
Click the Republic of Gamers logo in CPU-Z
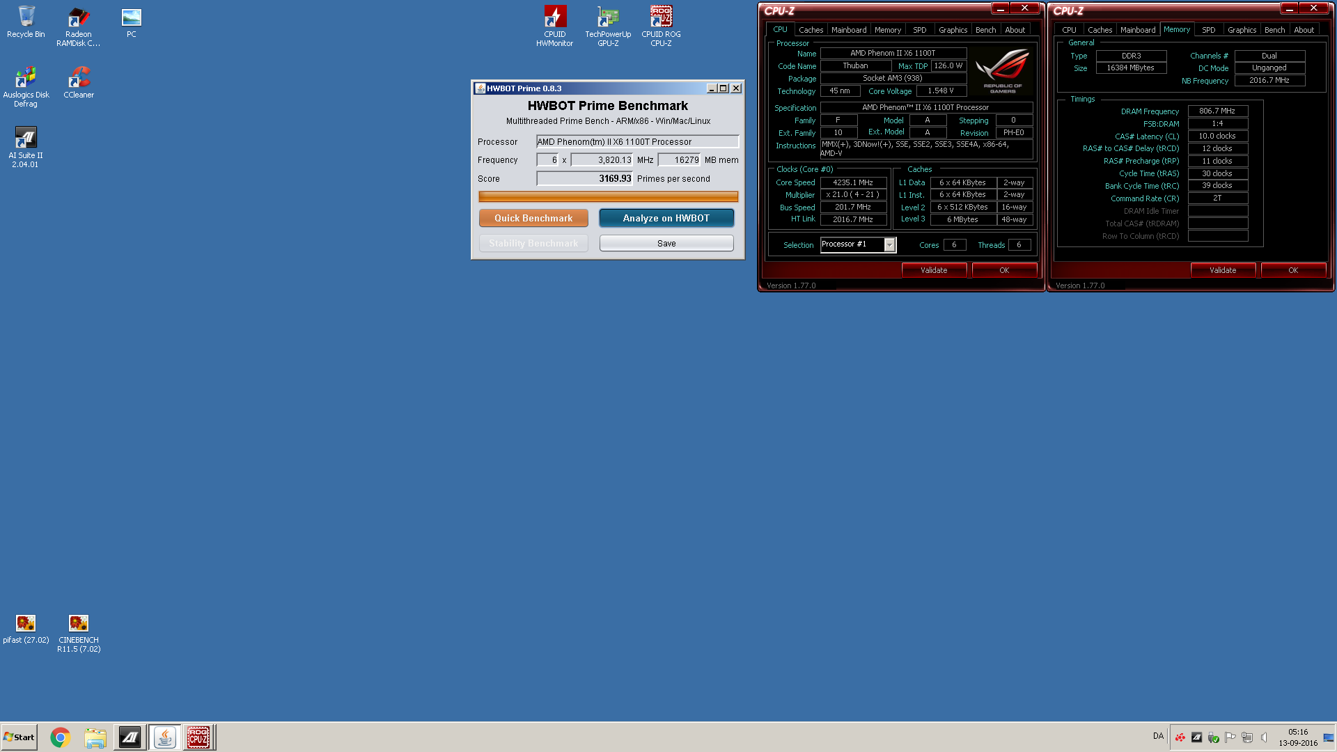click(x=1003, y=71)
